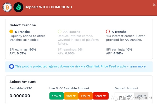
Task: Click the green Compound logo icon
Action: coord(18,7)
